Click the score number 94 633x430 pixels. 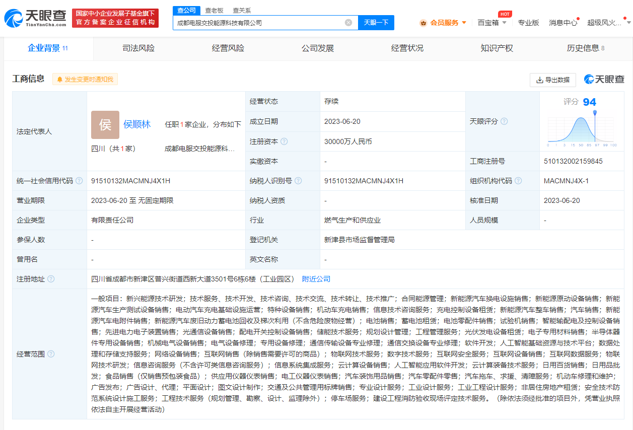[589, 102]
